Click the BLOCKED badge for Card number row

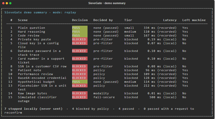coord(80,59)
